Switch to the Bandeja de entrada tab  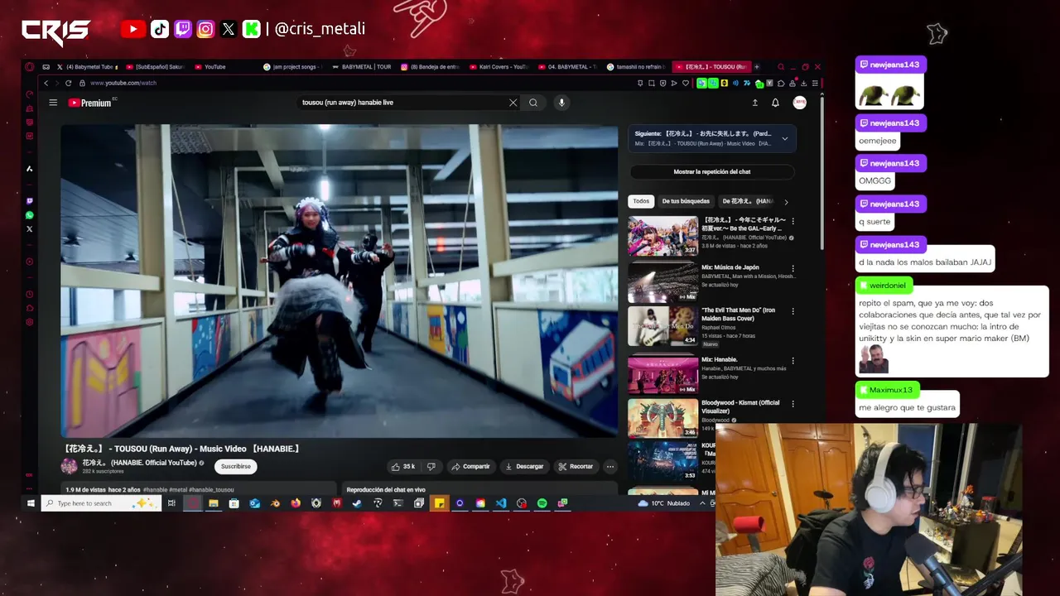click(430, 66)
